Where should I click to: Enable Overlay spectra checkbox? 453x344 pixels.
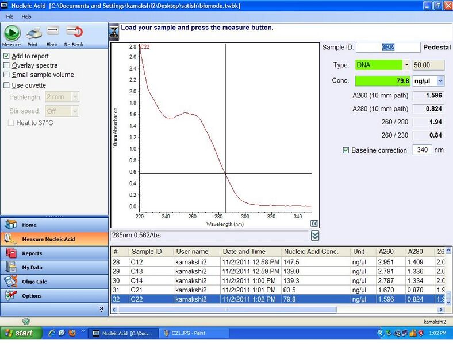tap(6, 65)
